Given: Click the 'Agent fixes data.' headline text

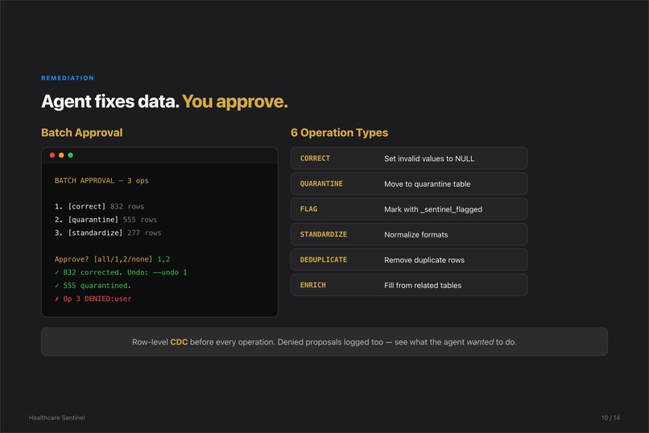Looking at the screenshot, I should (110, 101).
